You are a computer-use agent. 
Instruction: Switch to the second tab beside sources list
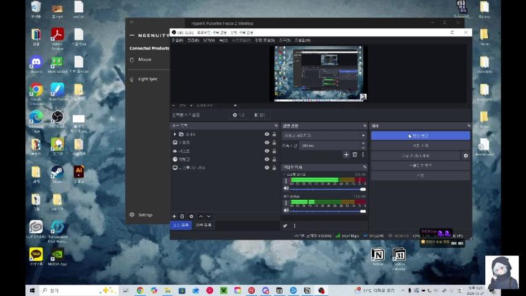(203, 225)
